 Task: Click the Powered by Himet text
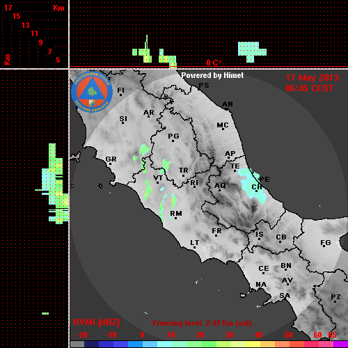click(212, 75)
